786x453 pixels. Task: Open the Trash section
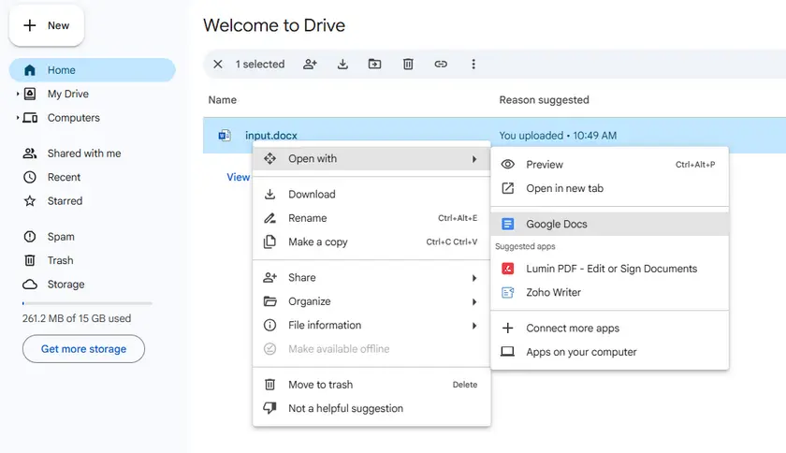click(60, 260)
